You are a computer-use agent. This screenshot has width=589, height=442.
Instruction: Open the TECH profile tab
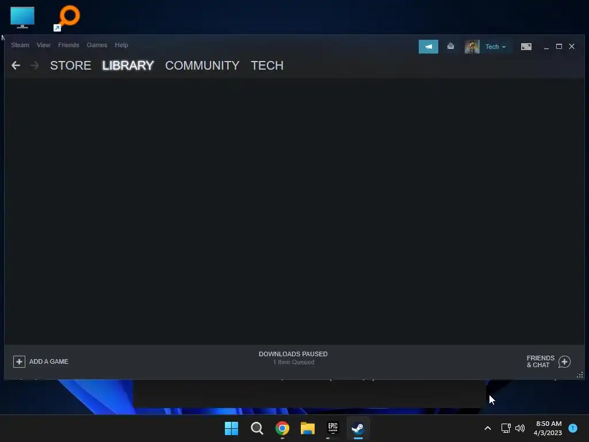tap(267, 66)
